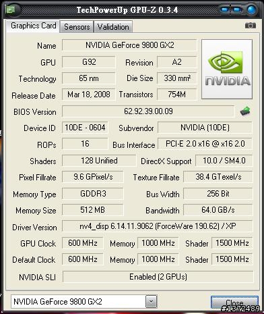This screenshot has height=314, width=264.
Task: Click the Driver Version field nv4_disp
Action: click(158, 226)
